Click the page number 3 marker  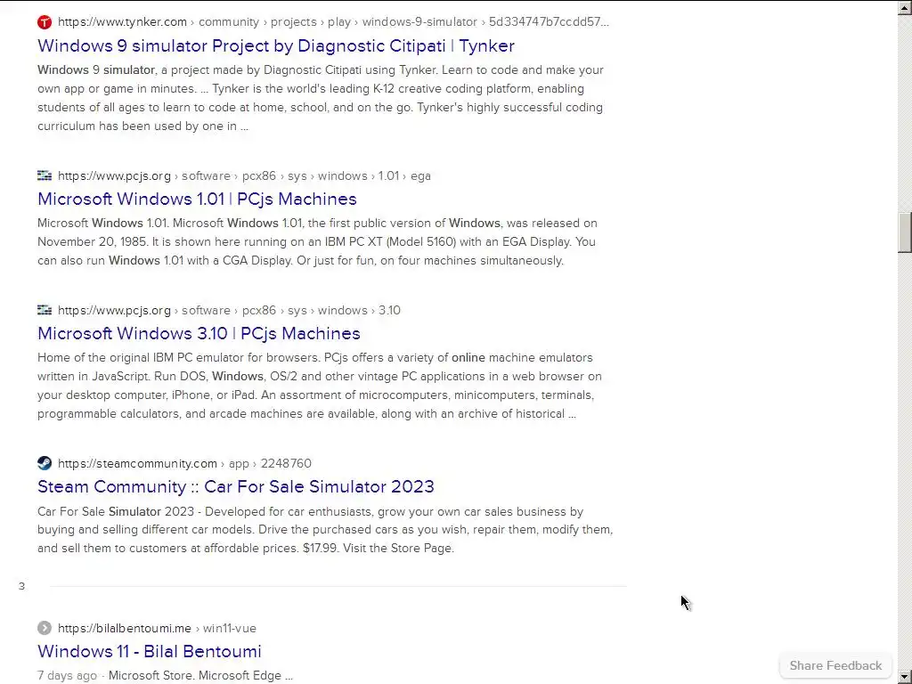21,586
